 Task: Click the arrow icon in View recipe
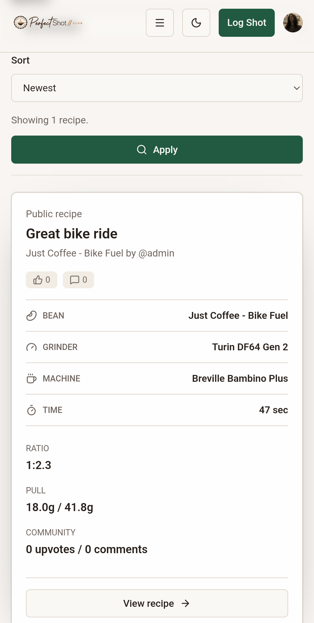(185, 604)
